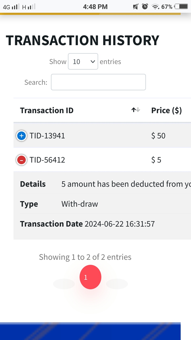Select the TID-13941 transaction text

[x=47, y=136]
